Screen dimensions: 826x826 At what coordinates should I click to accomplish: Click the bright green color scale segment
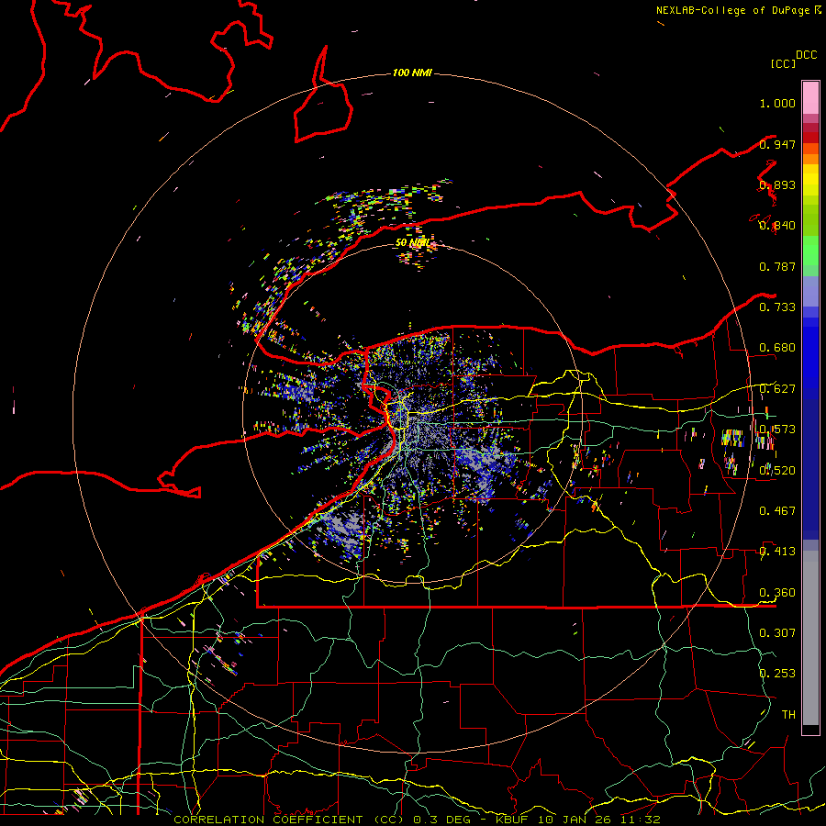(x=810, y=251)
